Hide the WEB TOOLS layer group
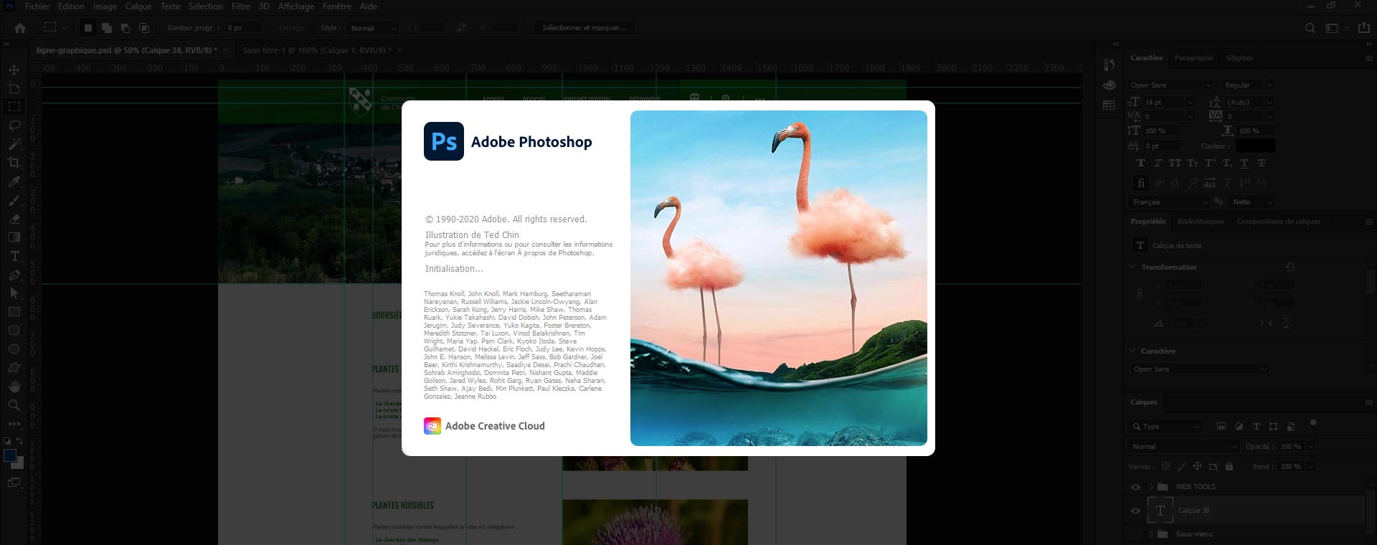Viewport: 1377px width, 545px height. click(x=1135, y=487)
